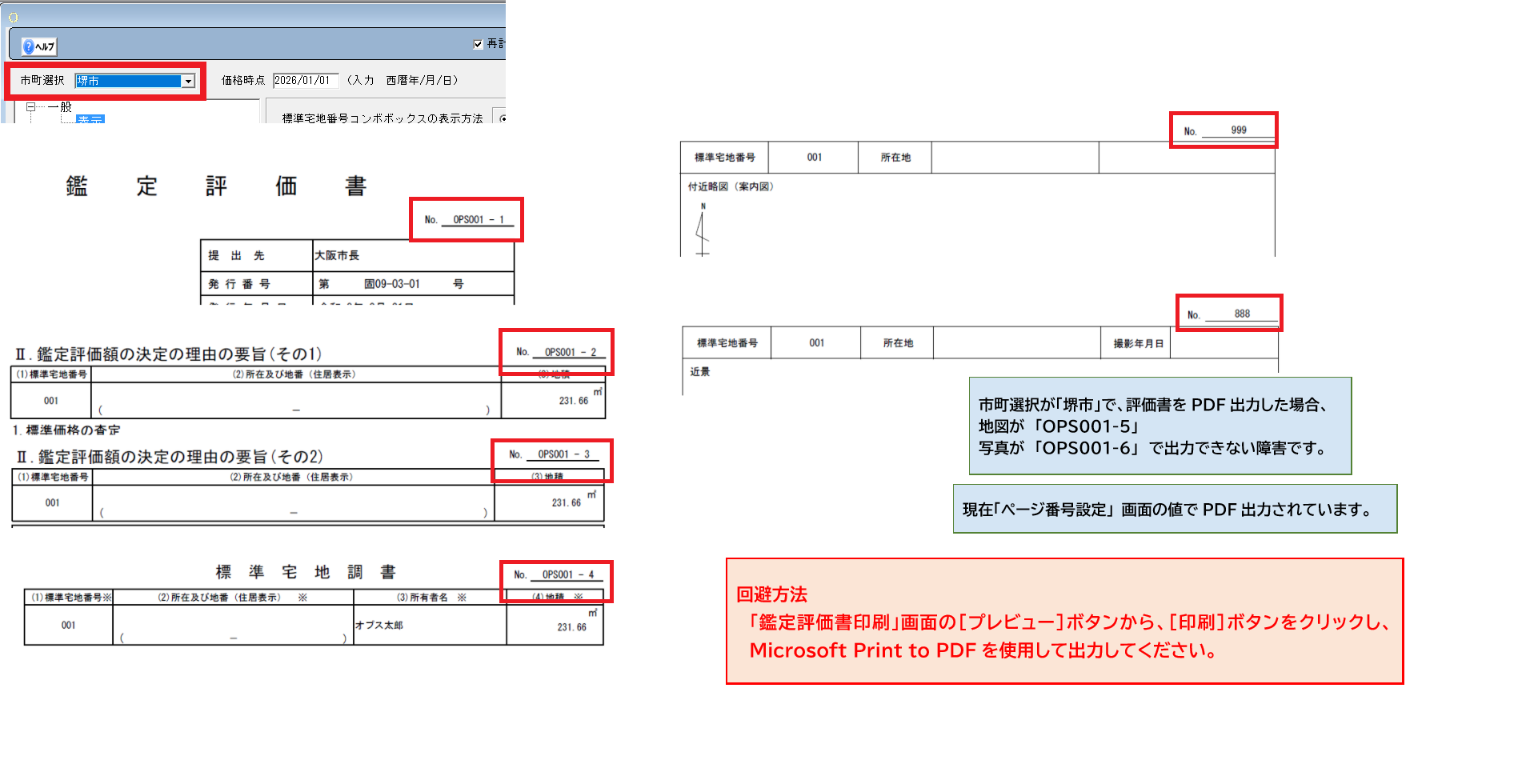Click the 価格時点 date field 2026/01/01
This screenshot has height=780, width=1534.
pyautogui.click(x=305, y=80)
